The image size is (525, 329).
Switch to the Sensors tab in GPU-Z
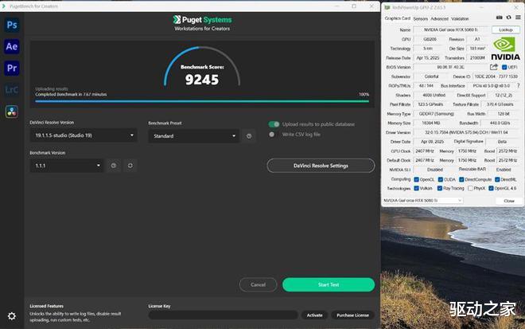pos(421,19)
